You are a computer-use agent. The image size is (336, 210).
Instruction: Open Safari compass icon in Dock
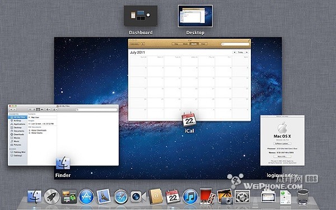pos(120,197)
